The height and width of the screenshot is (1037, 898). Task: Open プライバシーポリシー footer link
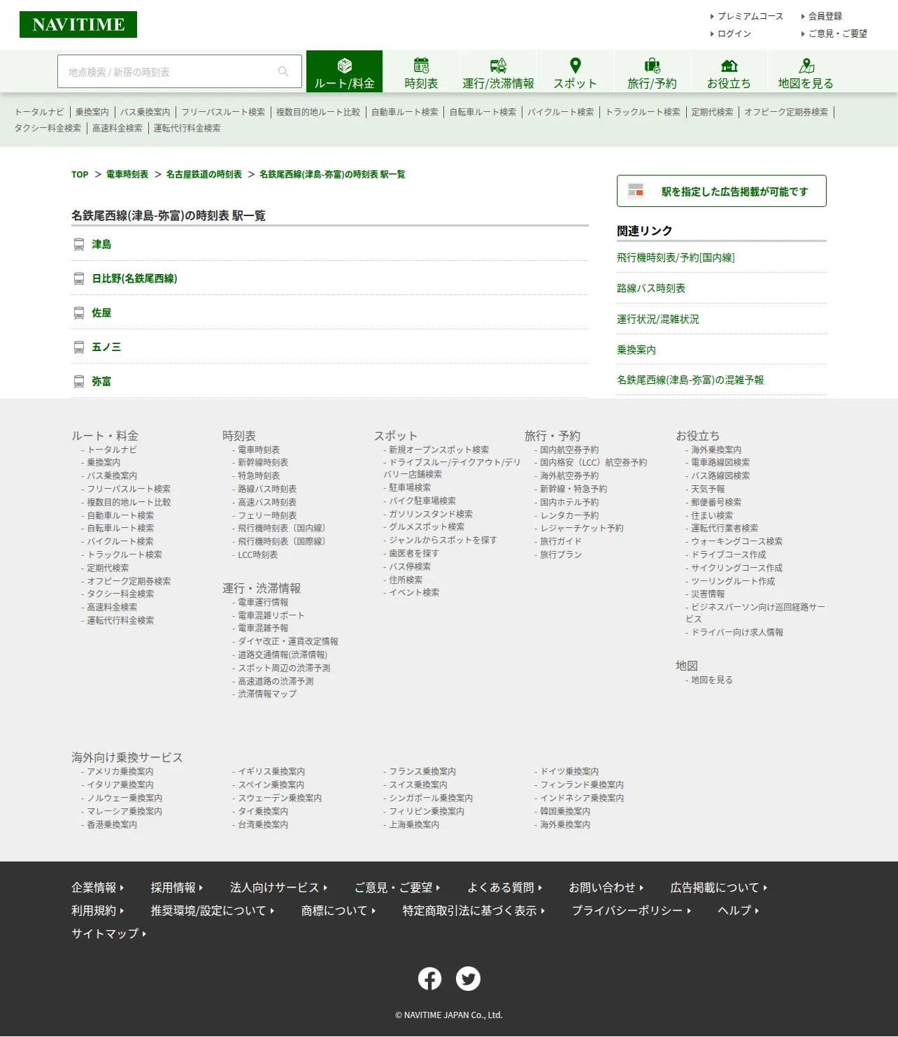(632, 910)
